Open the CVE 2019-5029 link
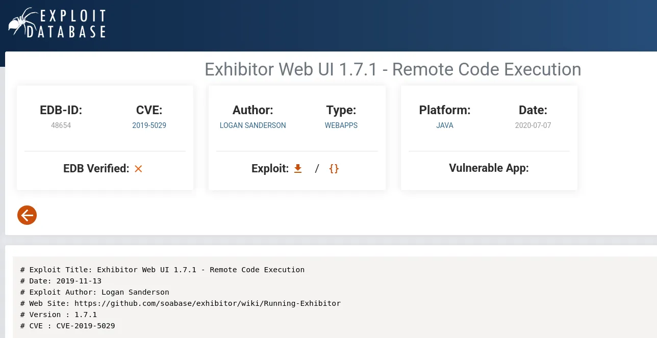The image size is (657, 338). 149,125
